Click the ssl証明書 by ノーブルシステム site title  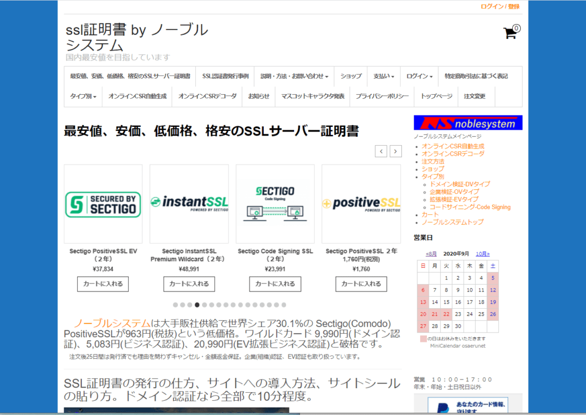click(x=137, y=37)
